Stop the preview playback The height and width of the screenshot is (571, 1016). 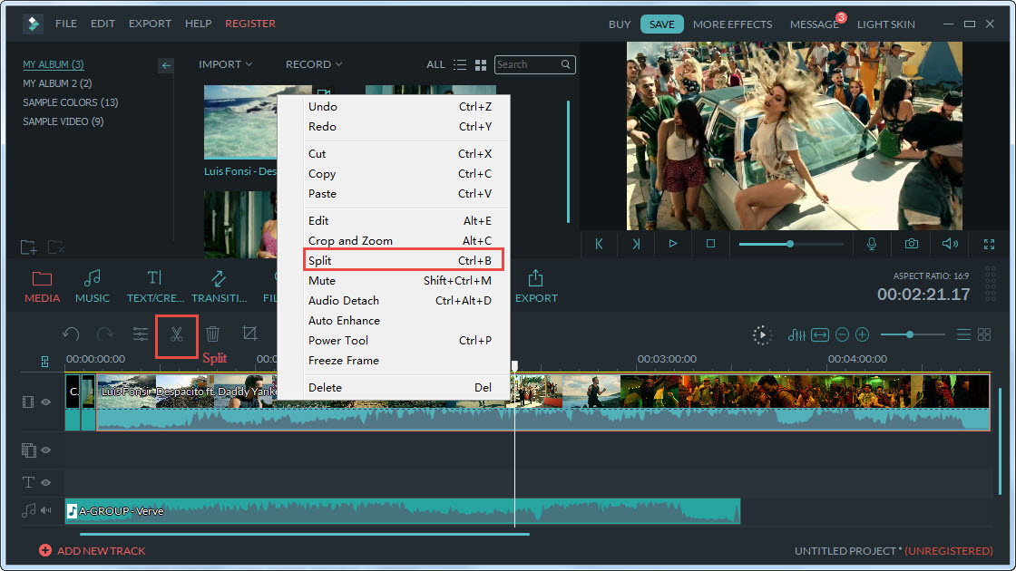711,244
